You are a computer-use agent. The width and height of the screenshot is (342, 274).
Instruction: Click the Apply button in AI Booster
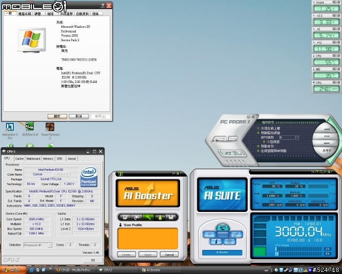tap(147, 255)
